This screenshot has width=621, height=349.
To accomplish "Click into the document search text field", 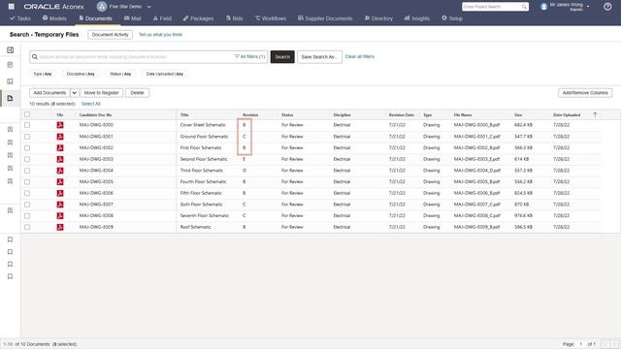I will pos(135,57).
